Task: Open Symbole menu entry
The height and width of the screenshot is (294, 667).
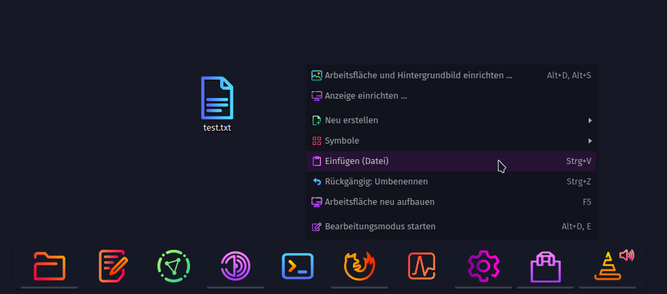Action: point(451,141)
